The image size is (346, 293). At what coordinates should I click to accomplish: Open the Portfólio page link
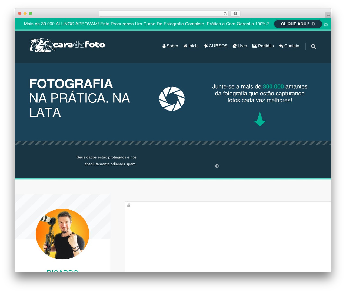[x=263, y=46]
